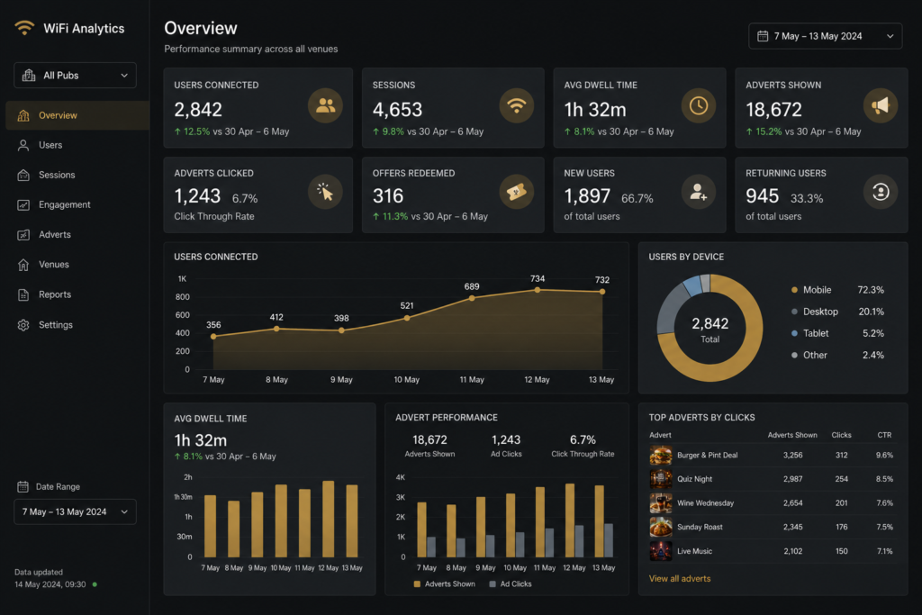Click the Sessions icon in sidebar
922x615 pixels.
23,176
